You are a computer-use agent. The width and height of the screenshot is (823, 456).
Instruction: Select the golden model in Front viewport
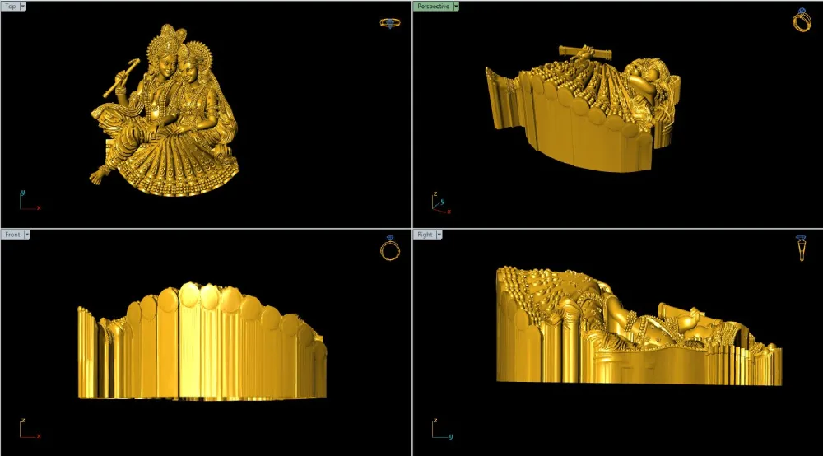202,342
